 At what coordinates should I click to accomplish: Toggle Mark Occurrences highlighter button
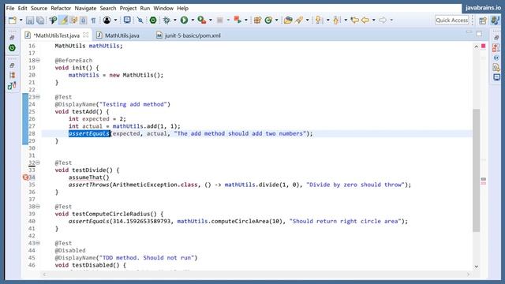coord(63,21)
